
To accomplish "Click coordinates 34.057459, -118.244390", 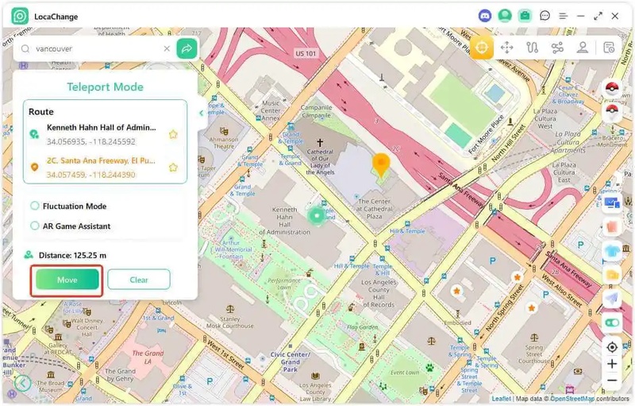I will point(90,175).
